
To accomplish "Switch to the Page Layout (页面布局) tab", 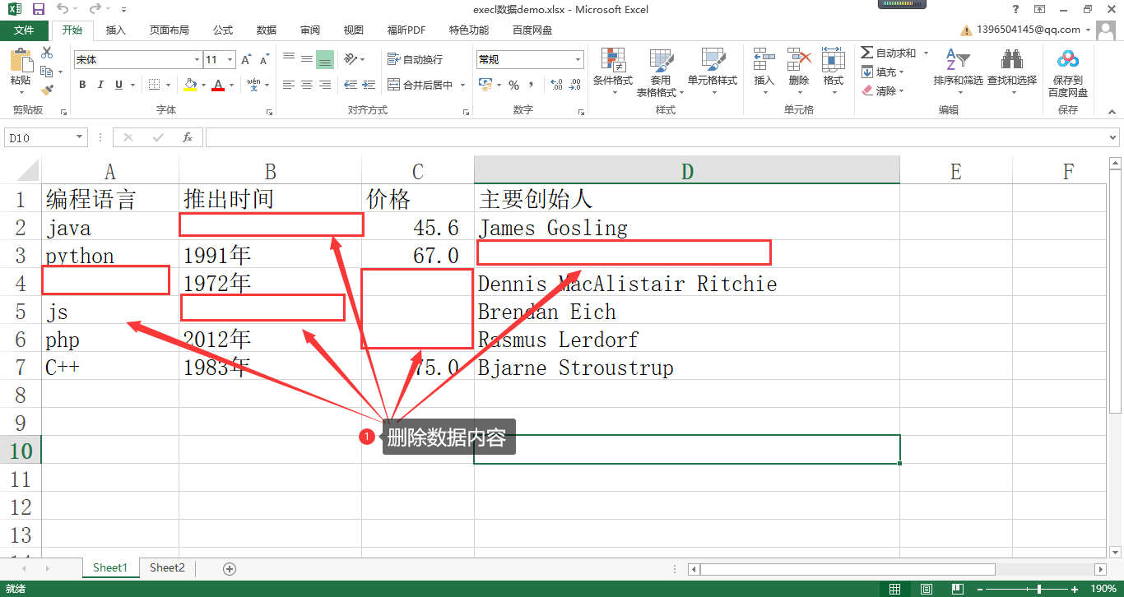I will click(x=169, y=30).
